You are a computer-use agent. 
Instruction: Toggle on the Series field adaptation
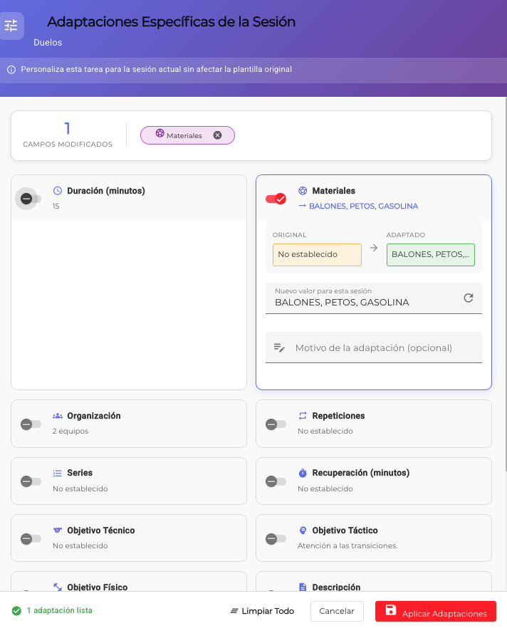(30, 481)
